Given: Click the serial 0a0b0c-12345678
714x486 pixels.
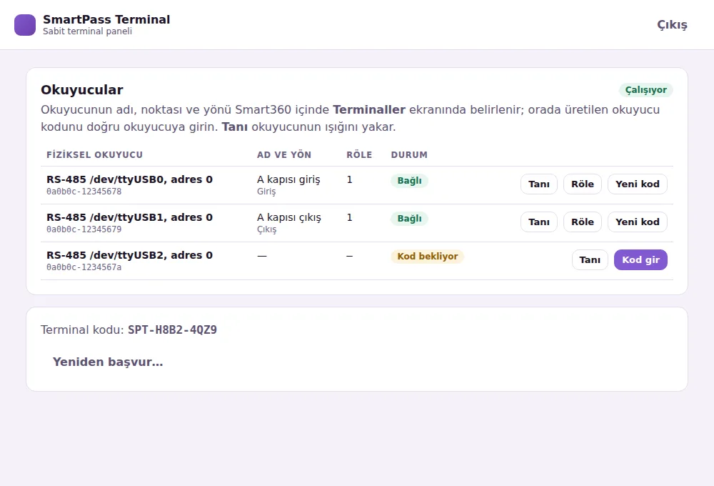Looking at the screenshot, I should click(84, 192).
